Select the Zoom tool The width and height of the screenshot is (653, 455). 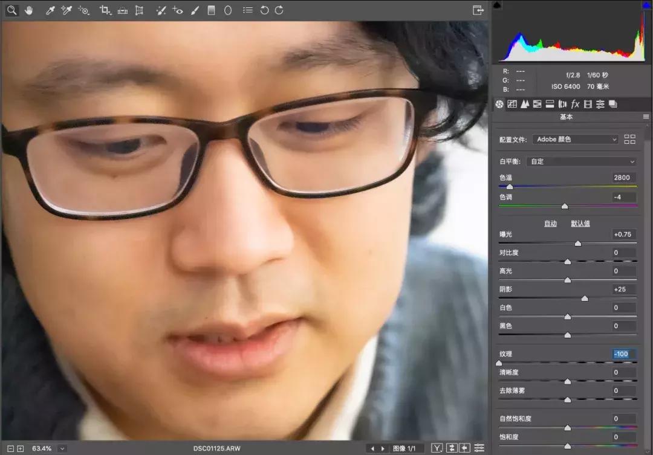click(12, 10)
